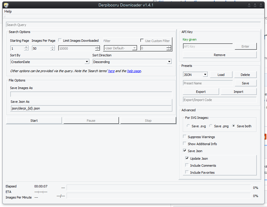
Task: Disable Update Json
Action: tap(187, 158)
